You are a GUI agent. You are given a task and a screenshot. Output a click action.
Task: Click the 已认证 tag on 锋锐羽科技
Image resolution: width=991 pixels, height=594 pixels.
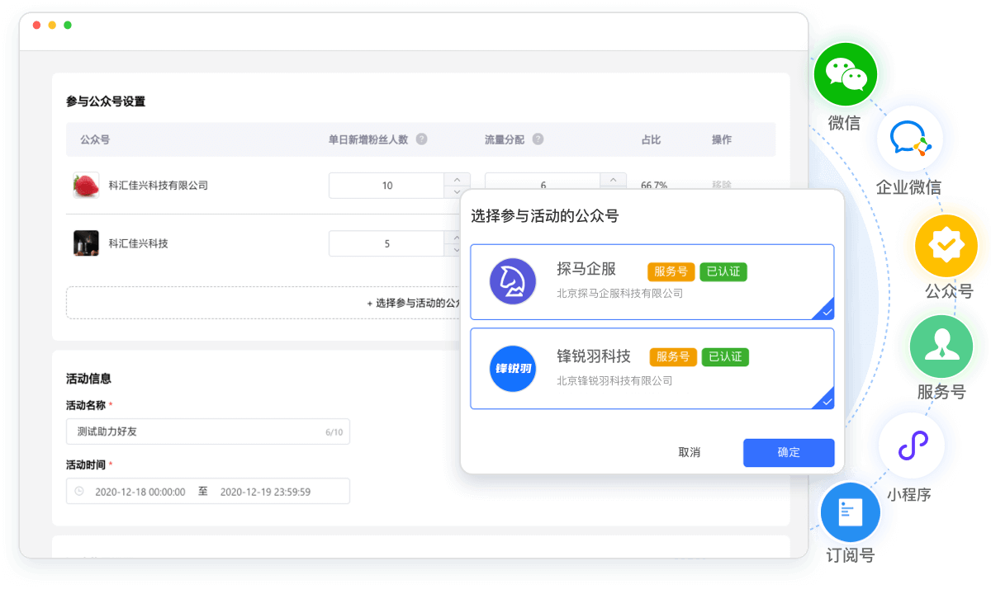[x=725, y=357]
